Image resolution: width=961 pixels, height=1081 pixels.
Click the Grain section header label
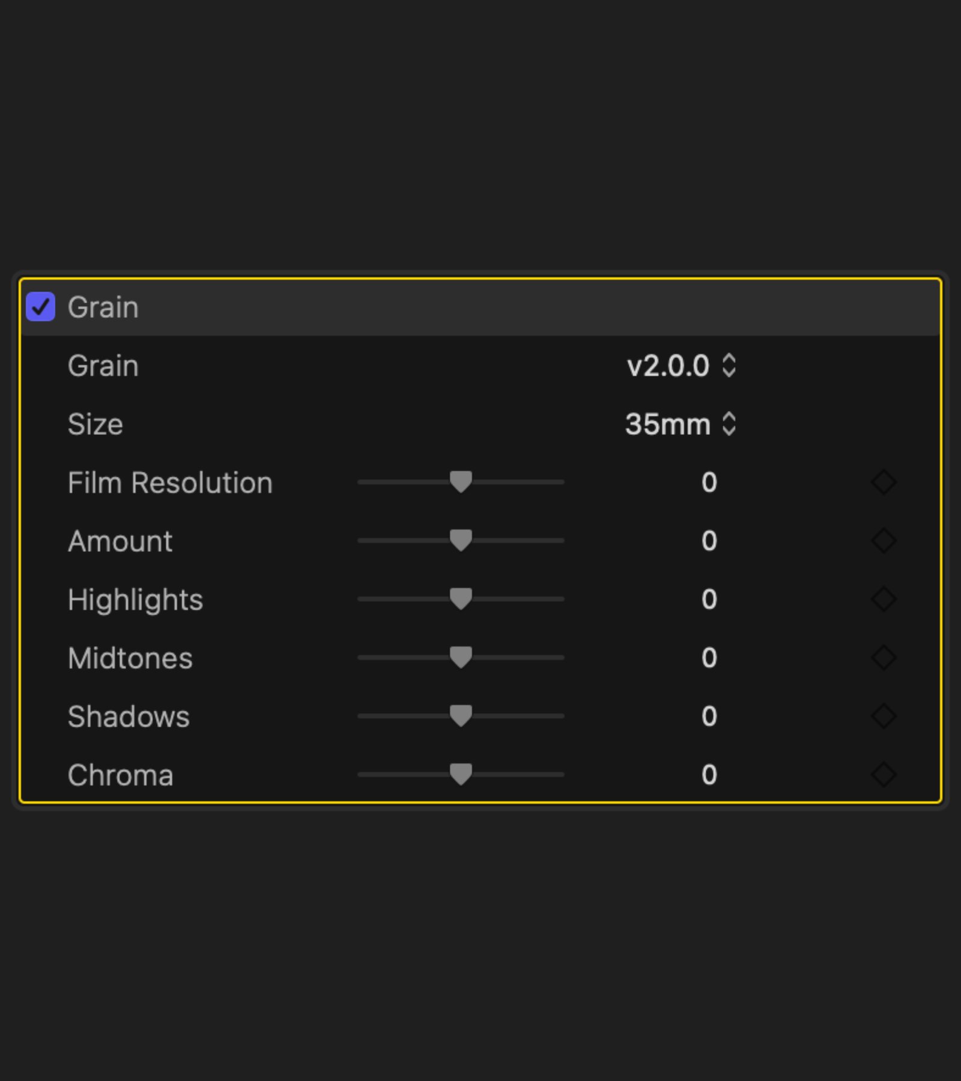pos(103,307)
